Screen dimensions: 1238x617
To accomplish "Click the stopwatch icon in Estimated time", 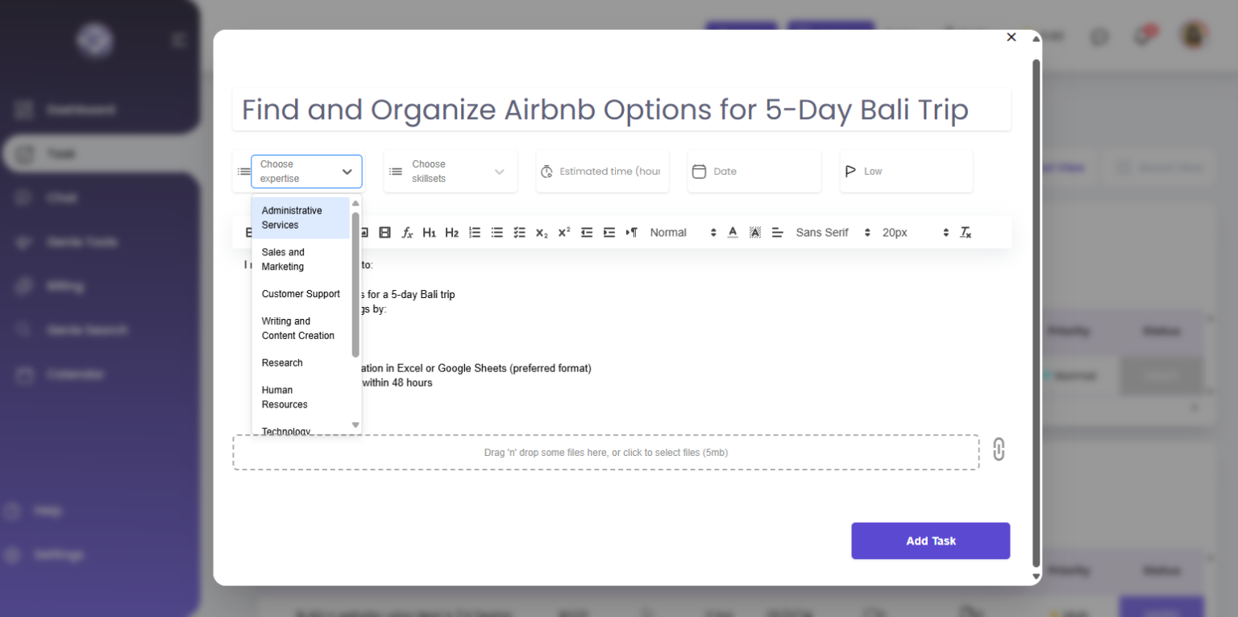I will click(x=546, y=171).
